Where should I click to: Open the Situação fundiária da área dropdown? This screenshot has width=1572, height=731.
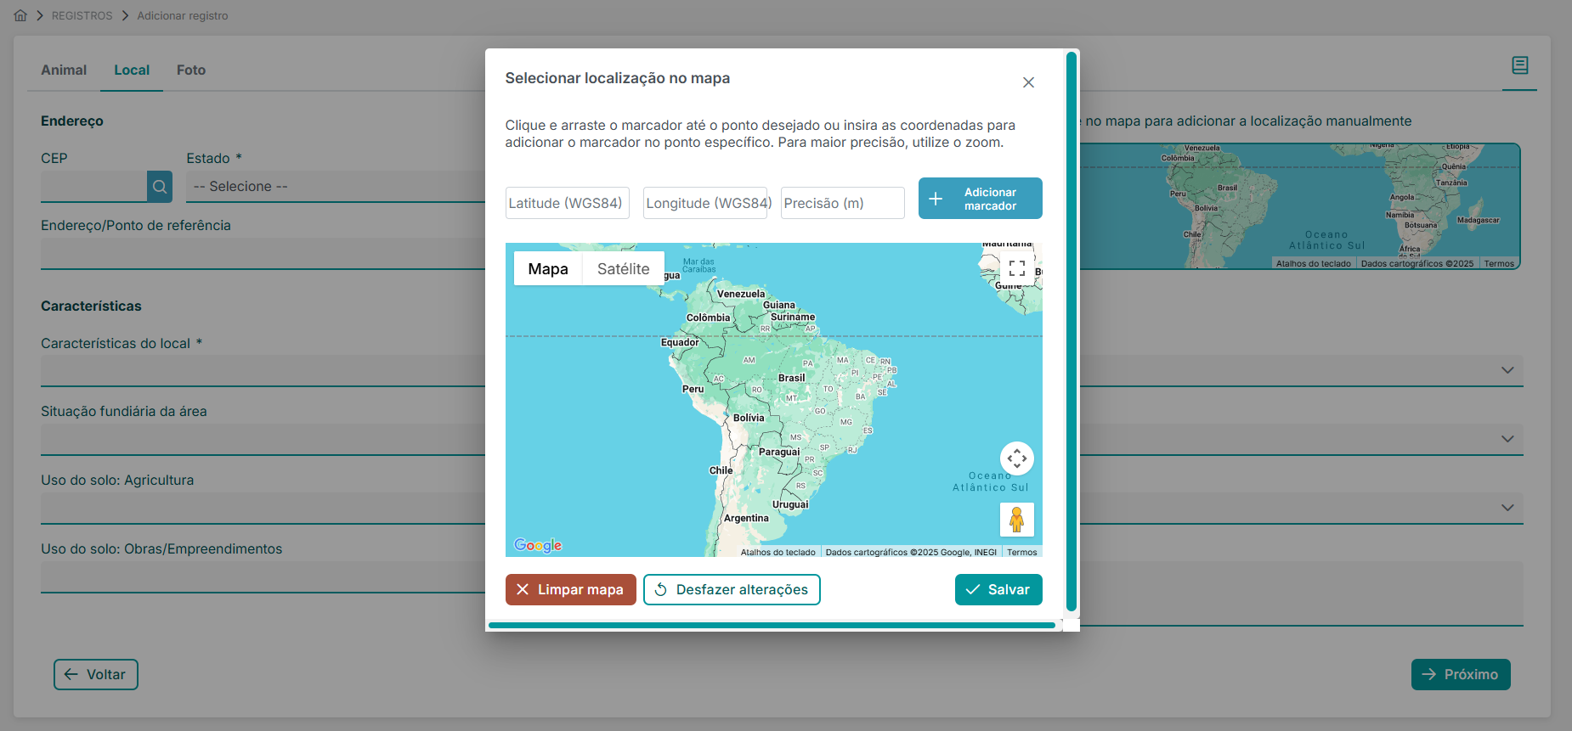click(x=1507, y=439)
